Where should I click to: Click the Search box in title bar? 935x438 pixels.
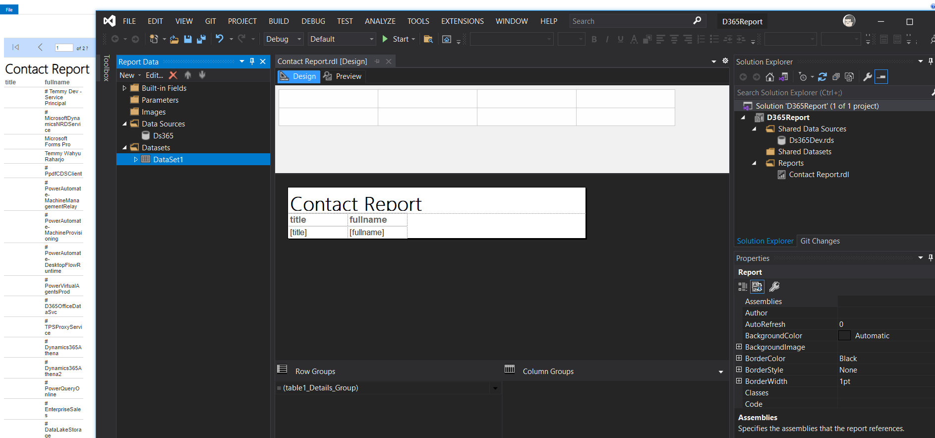click(637, 21)
